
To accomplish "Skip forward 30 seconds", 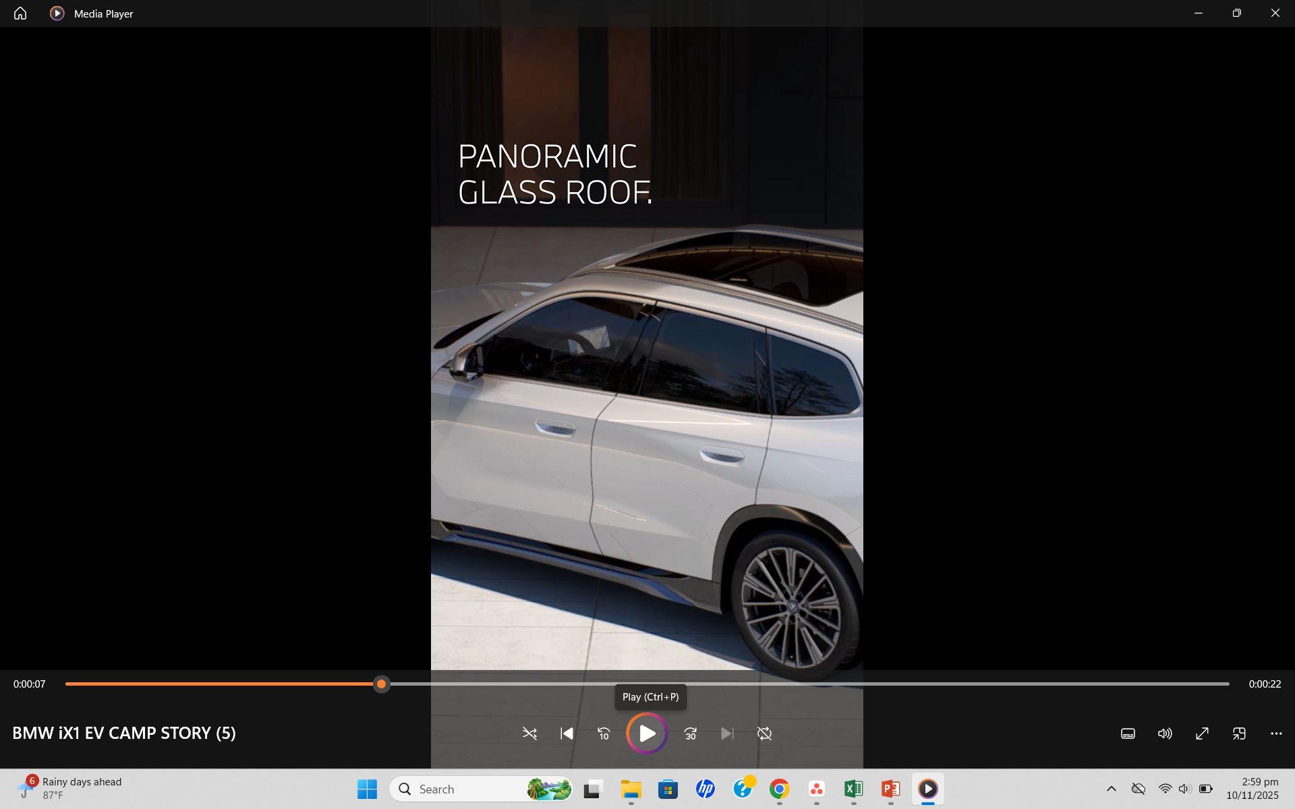I will pyautogui.click(x=690, y=733).
